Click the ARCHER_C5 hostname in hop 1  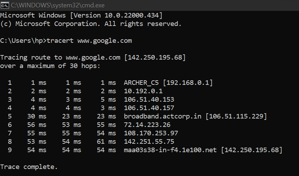(x=141, y=83)
